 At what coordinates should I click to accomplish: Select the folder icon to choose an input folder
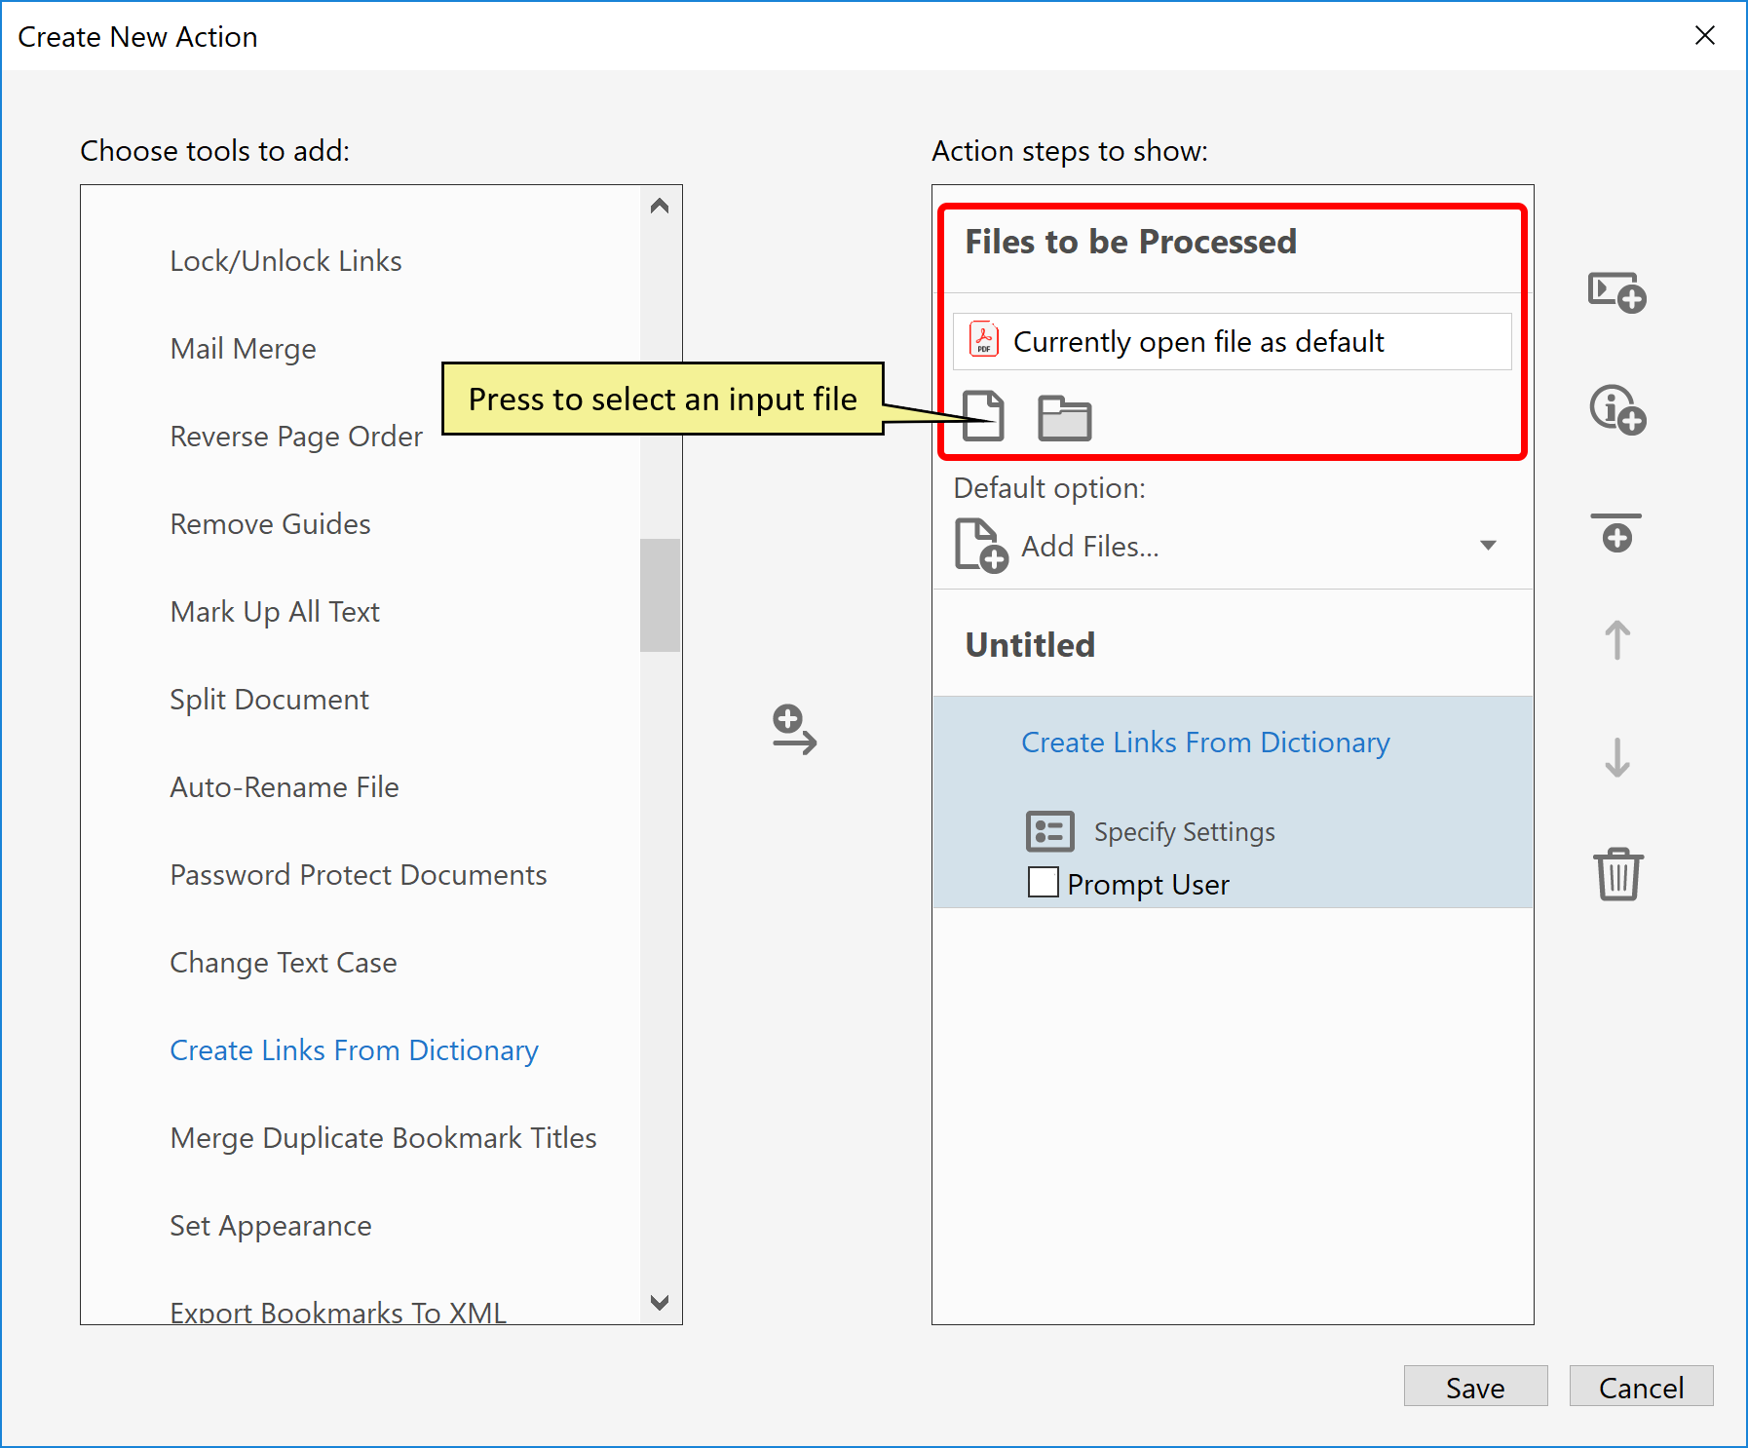pyautogui.click(x=1065, y=417)
